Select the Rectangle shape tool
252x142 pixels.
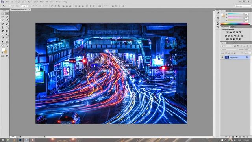(x=7, y=42)
